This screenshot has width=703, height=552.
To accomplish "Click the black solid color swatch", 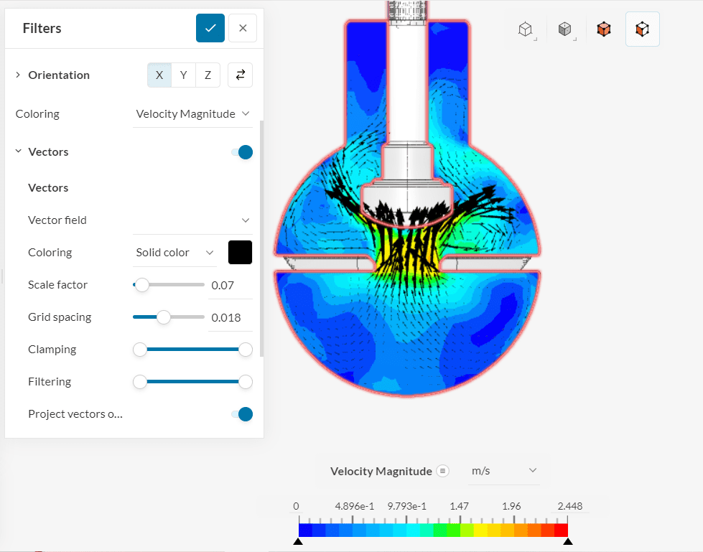I will [x=239, y=252].
